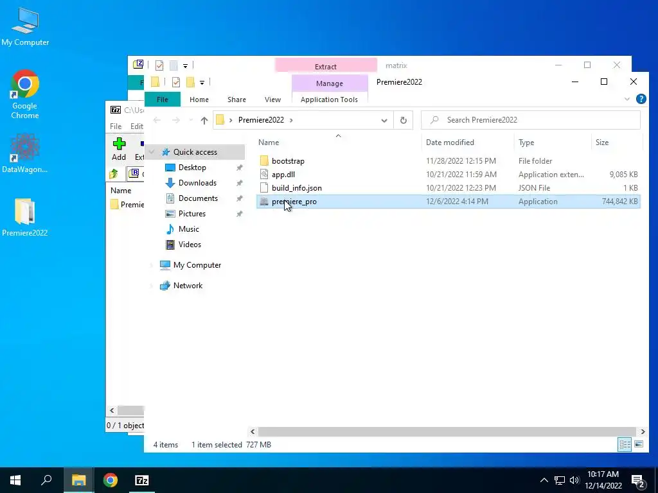Open Premiere2022 folder on desktop
658x493 pixels.
click(25, 218)
